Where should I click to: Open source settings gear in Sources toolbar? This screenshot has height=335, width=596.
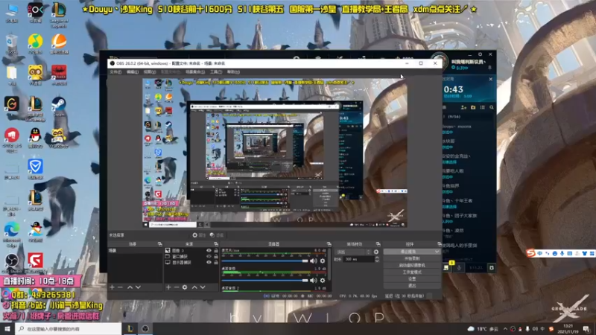pyautogui.click(x=185, y=287)
